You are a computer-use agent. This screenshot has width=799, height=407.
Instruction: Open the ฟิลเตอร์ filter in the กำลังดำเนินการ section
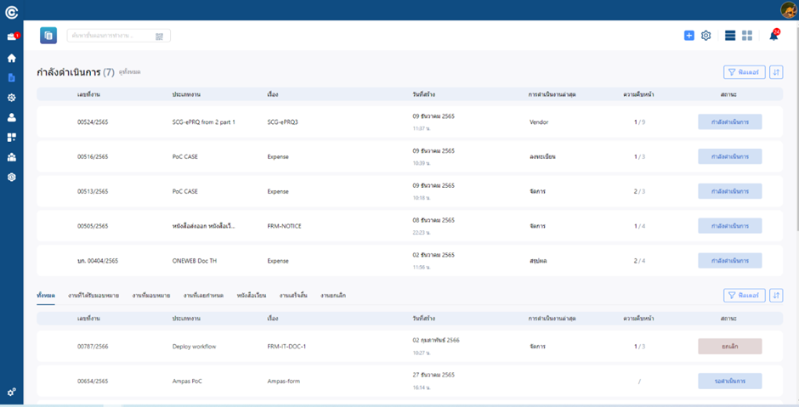[744, 72]
